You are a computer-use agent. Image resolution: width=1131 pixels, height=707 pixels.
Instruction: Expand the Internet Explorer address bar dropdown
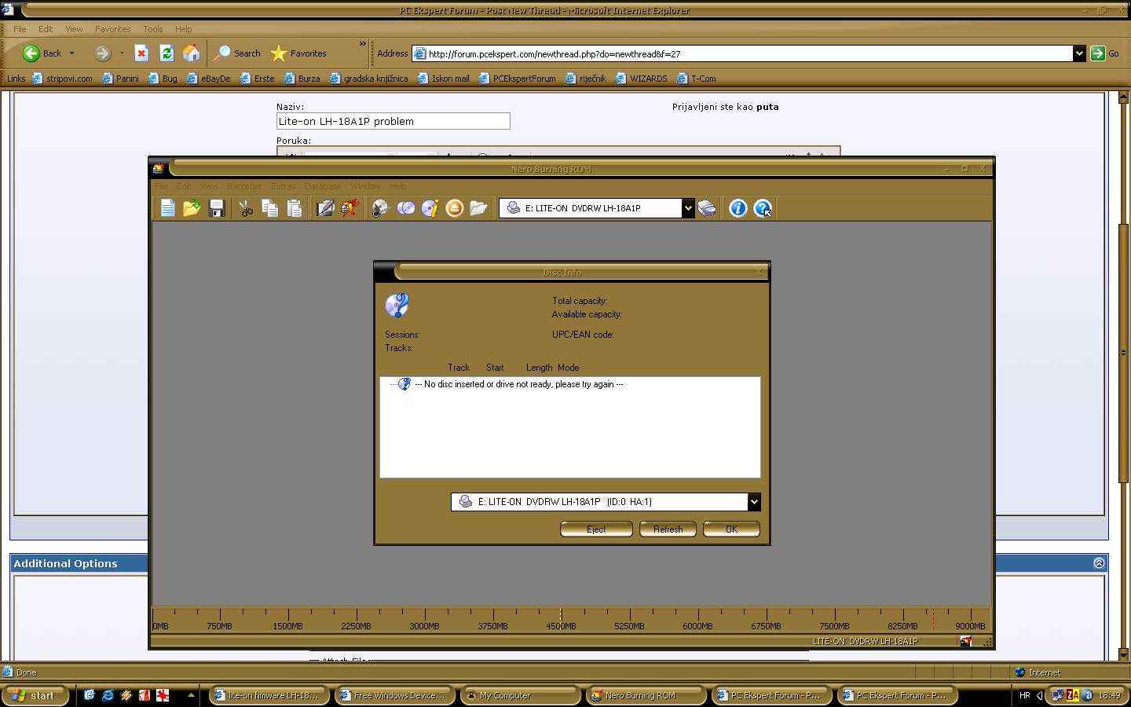click(x=1078, y=53)
